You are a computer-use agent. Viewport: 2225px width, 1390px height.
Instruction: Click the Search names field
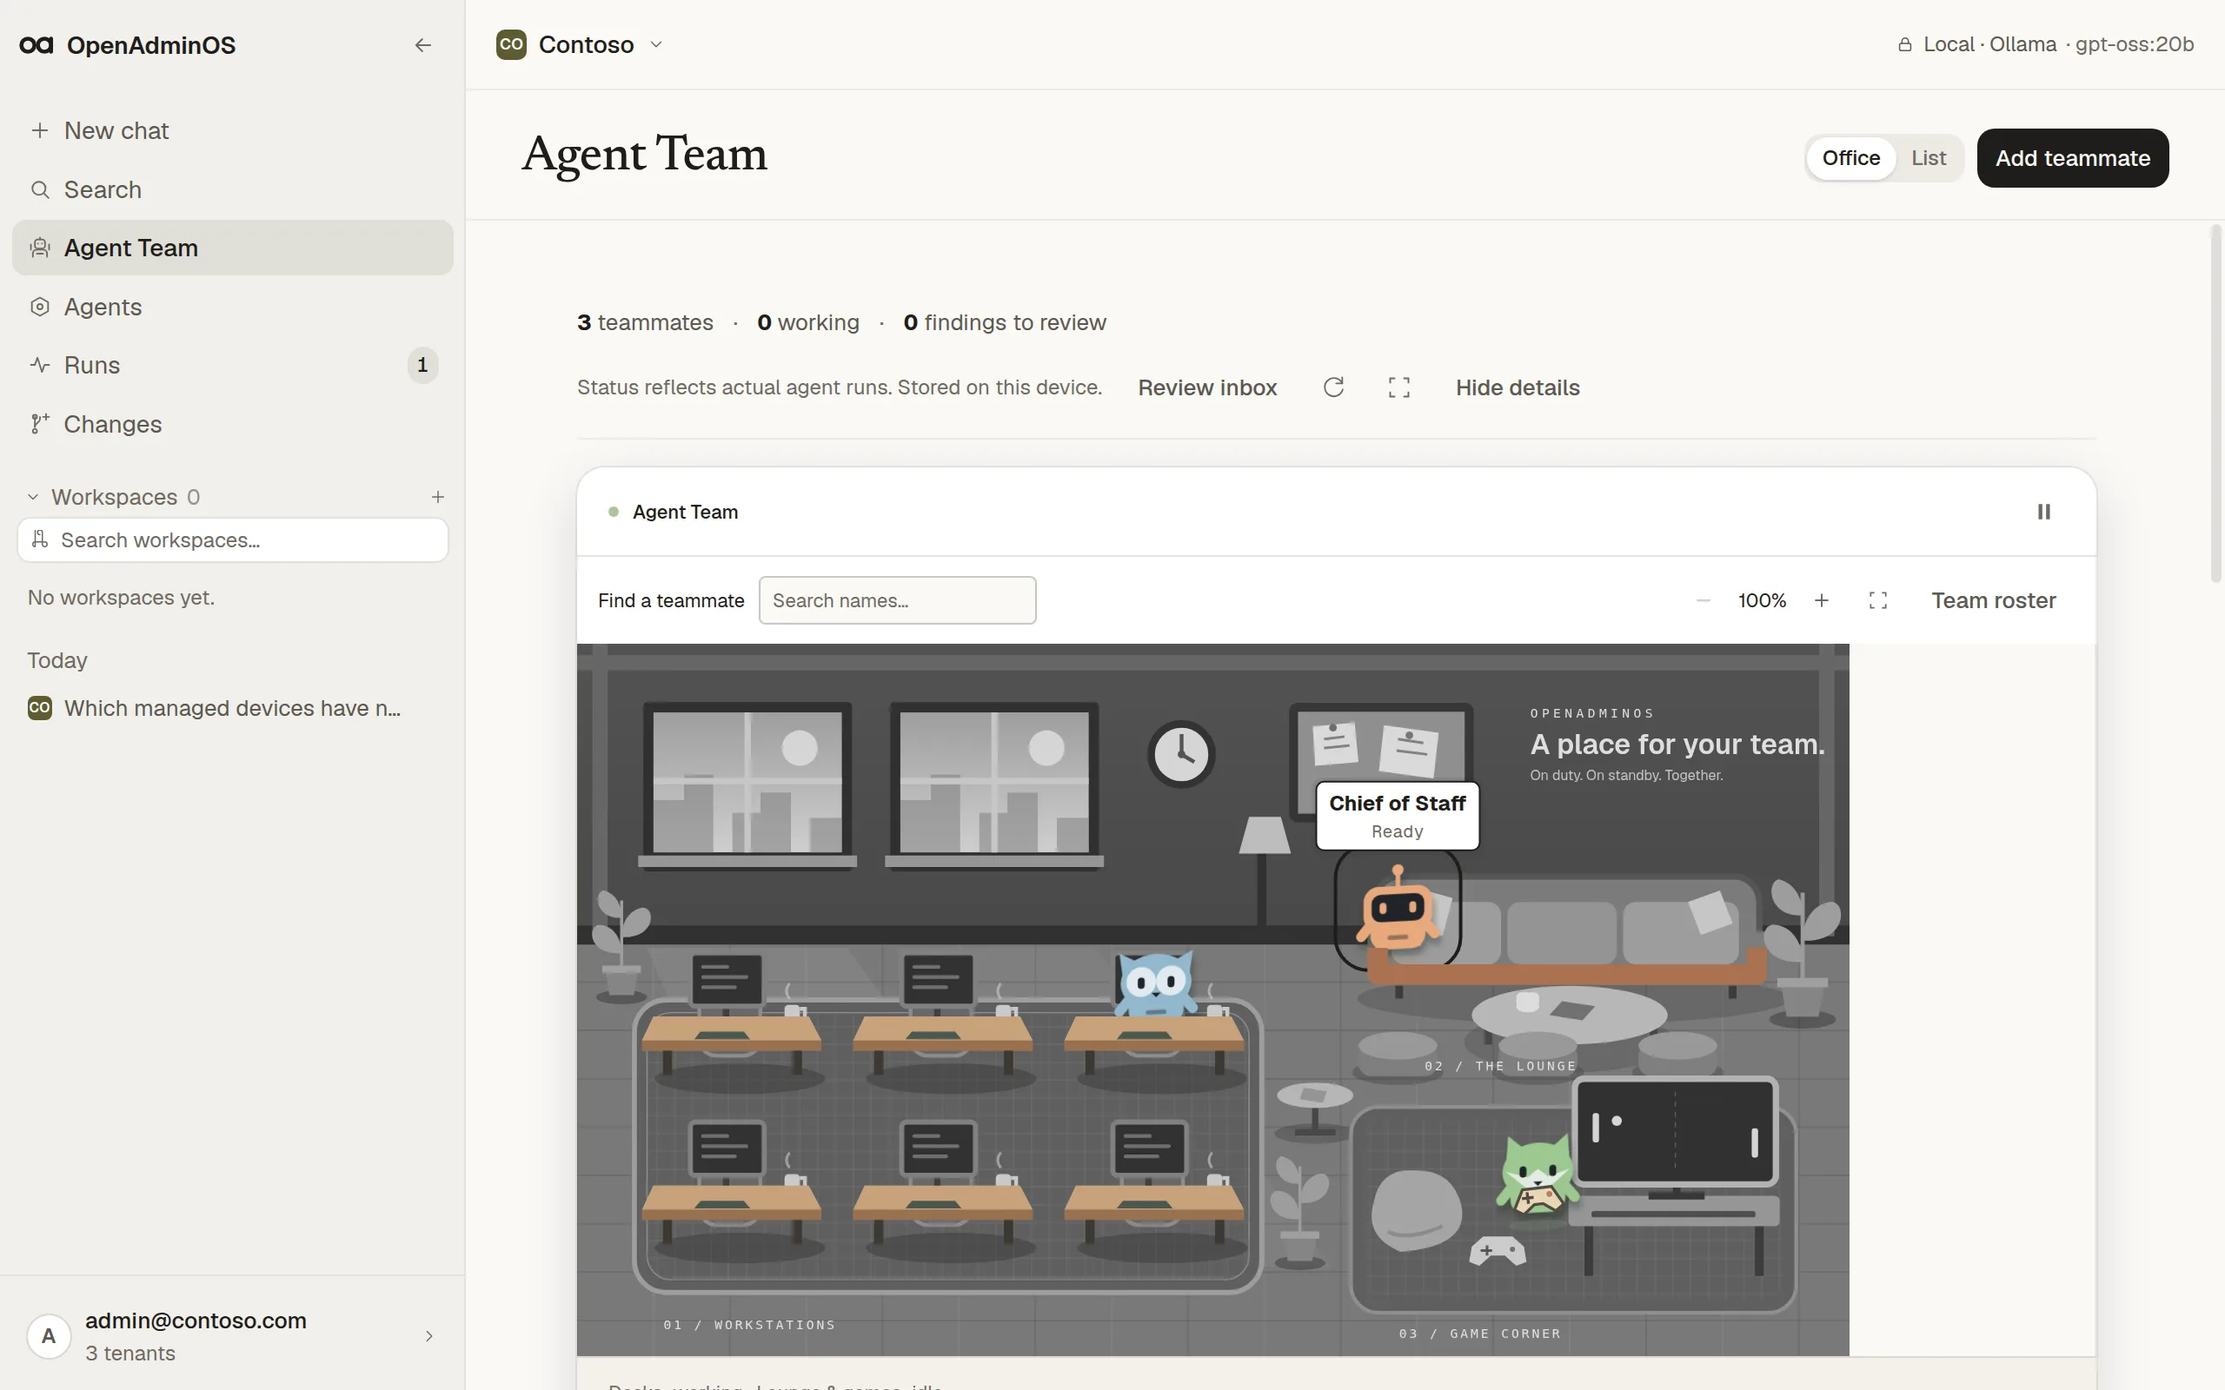(897, 600)
